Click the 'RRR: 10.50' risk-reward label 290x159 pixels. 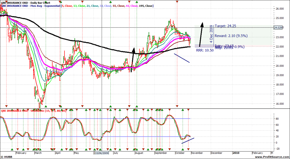tap(205, 50)
